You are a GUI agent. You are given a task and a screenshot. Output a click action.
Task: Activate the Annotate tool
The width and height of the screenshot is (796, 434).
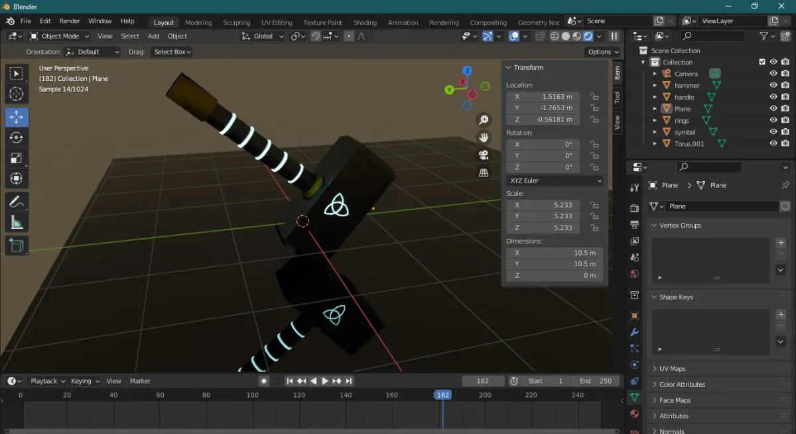[17, 202]
